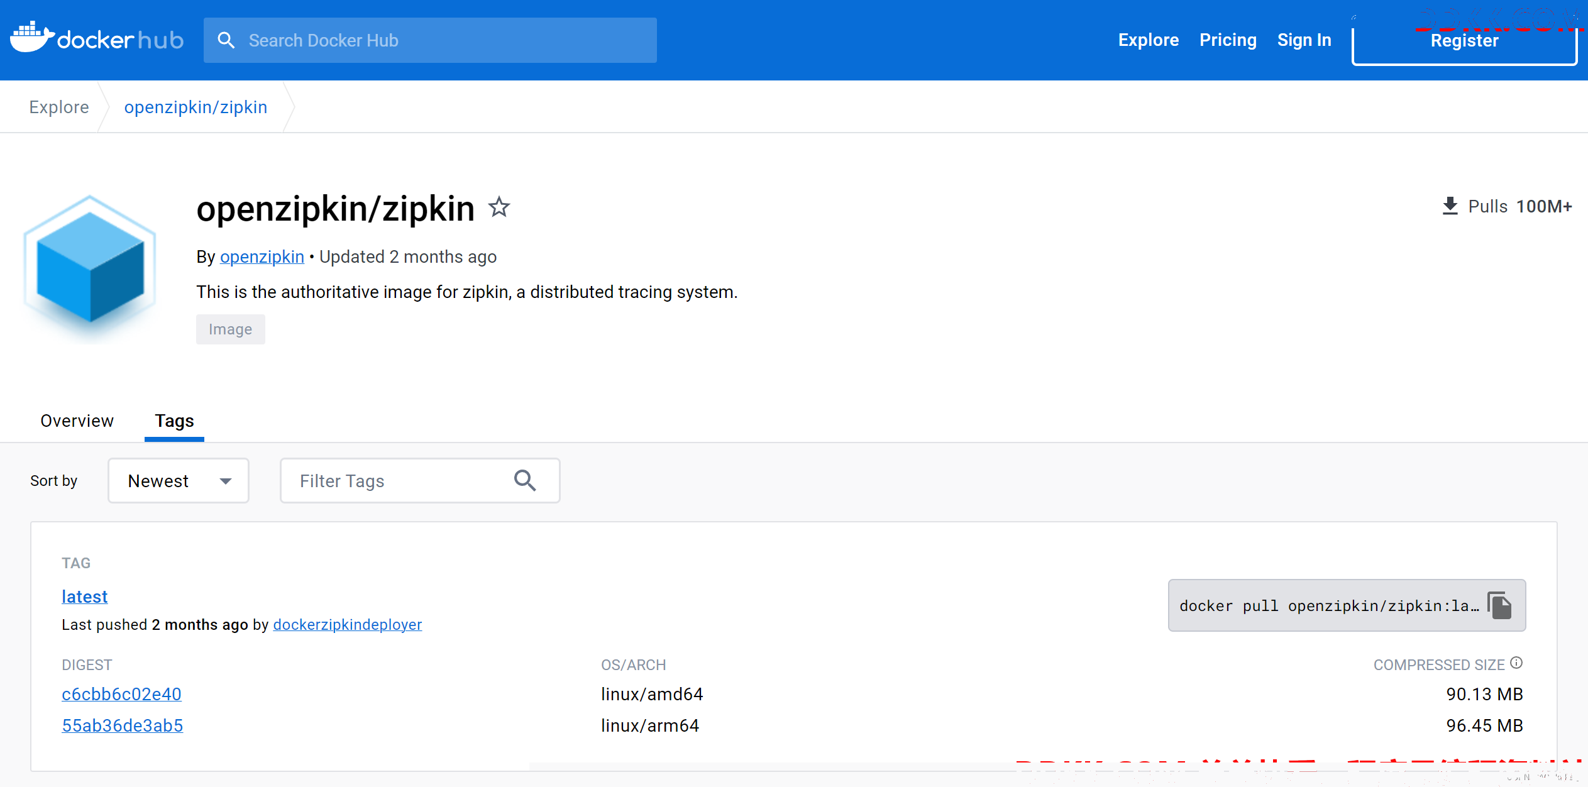This screenshot has height=787, width=1588.
Task: Click the compressed size info icon
Action: pyautogui.click(x=1516, y=663)
